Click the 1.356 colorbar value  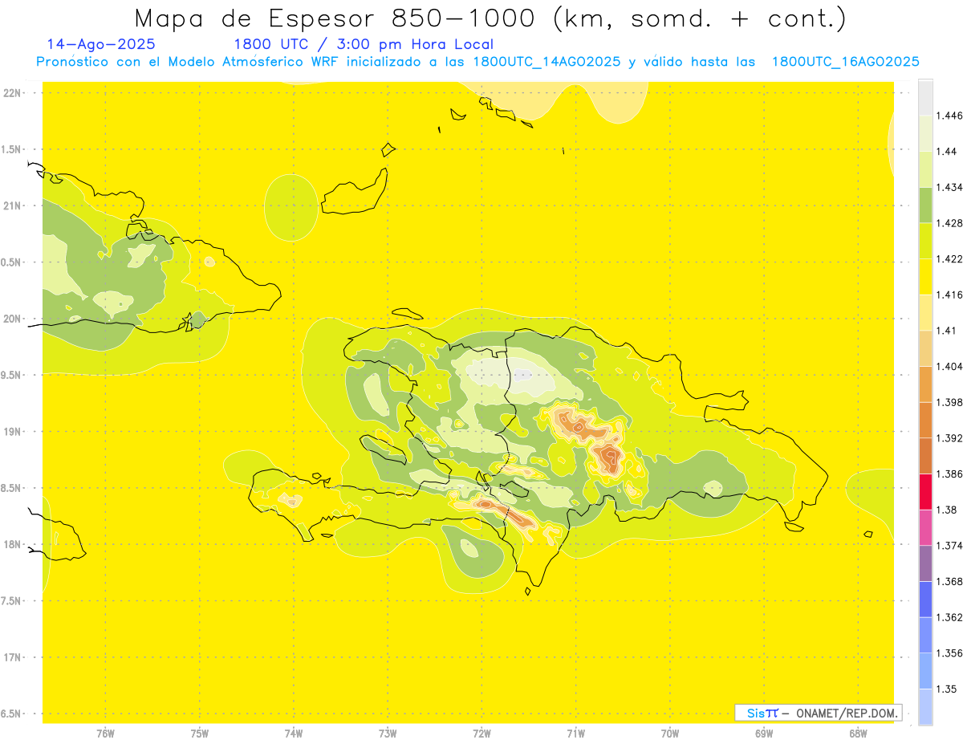949,653
